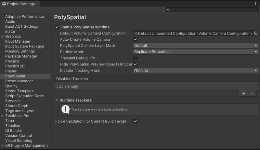260x150 pixels.
Task: Click the Disabled Trackers list header
Action: click(x=157, y=79)
